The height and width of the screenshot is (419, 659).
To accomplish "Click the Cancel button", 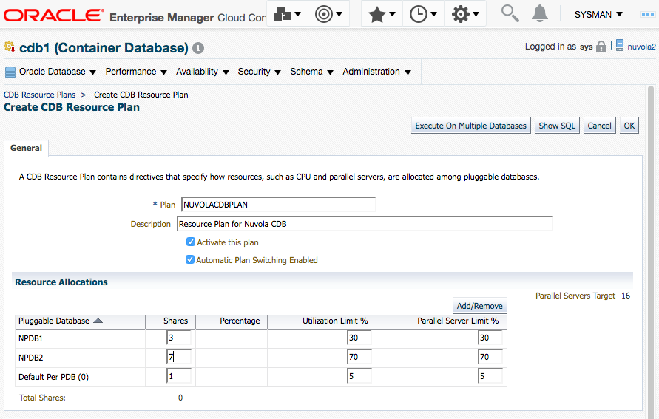I will coord(599,126).
